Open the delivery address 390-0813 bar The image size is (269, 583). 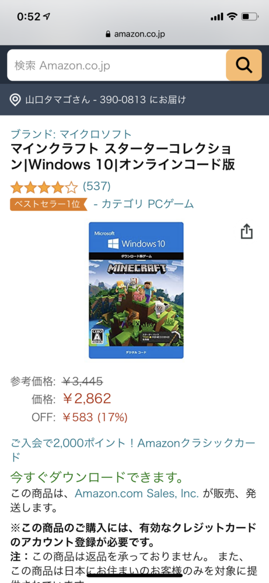pyautogui.click(x=134, y=100)
